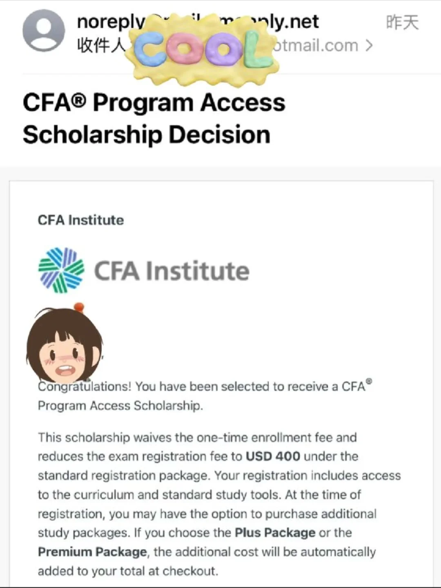
Task: Expand recipient details with the chevron arrow
Action: pos(369,46)
